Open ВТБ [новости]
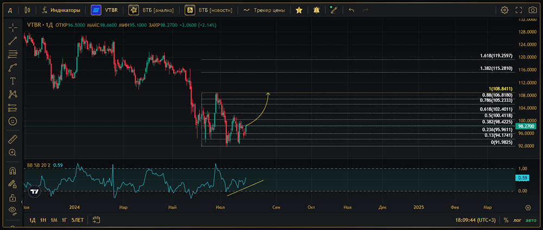Screen dimensions: 543x230 209,10
